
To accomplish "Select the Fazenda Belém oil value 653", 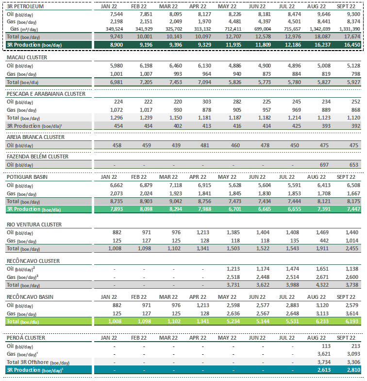I will 353,165.
